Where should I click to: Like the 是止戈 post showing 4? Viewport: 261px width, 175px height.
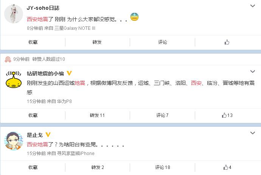coord(227,167)
